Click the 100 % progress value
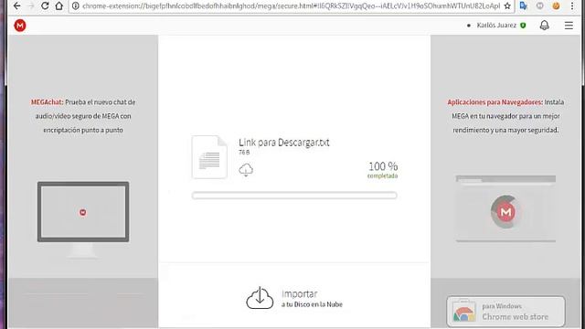 click(x=383, y=166)
